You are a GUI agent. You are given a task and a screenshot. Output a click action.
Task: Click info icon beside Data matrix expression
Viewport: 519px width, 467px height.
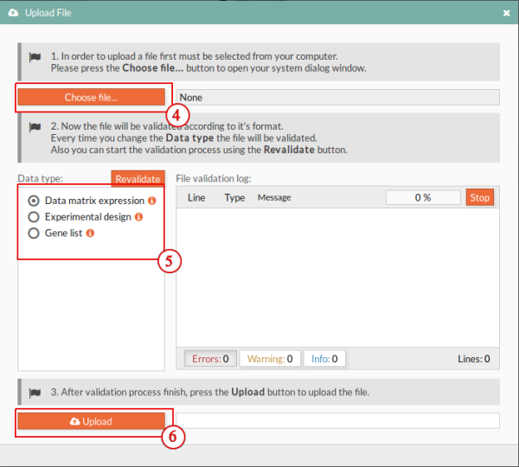point(152,201)
